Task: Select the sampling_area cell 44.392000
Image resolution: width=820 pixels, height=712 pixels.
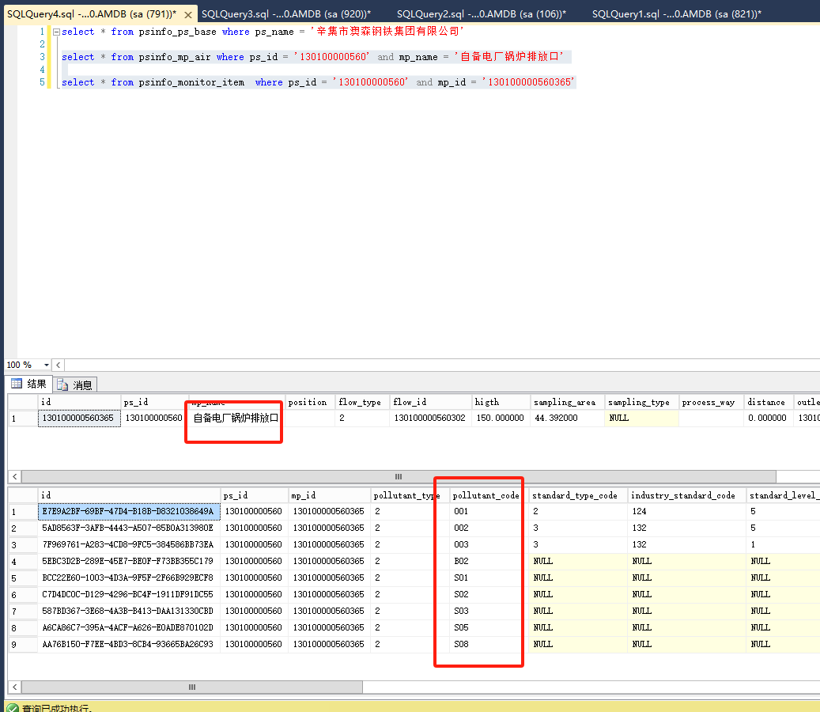Action: 567,418
